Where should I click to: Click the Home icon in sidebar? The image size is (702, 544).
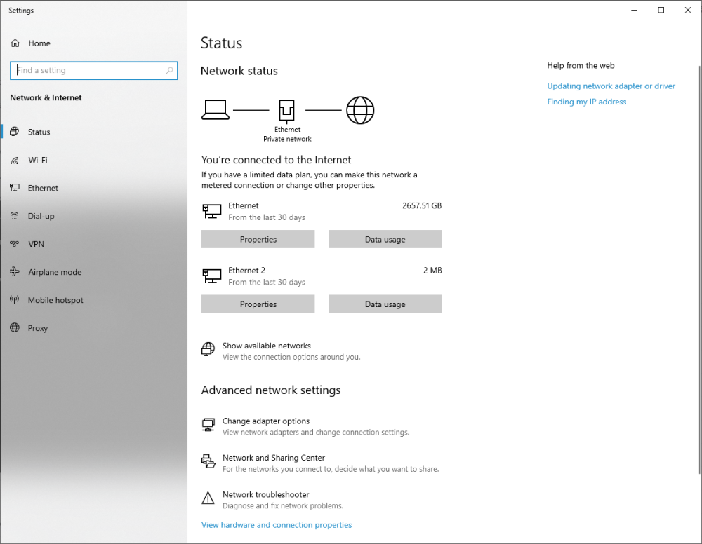(15, 43)
